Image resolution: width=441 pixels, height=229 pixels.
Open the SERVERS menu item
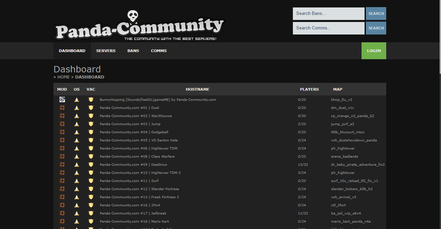(106, 50)
